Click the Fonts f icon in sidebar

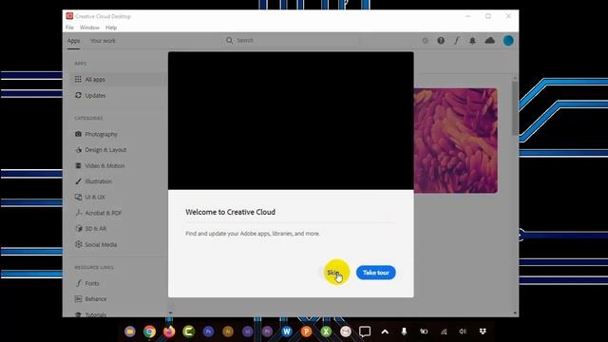coord(78,283)
